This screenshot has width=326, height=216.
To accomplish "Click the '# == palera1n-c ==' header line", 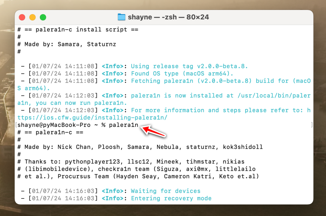I will tap(50, 132).
